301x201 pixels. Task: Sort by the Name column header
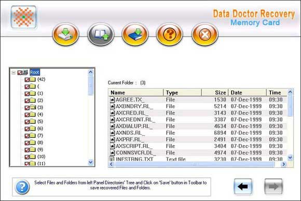[136, 93]
